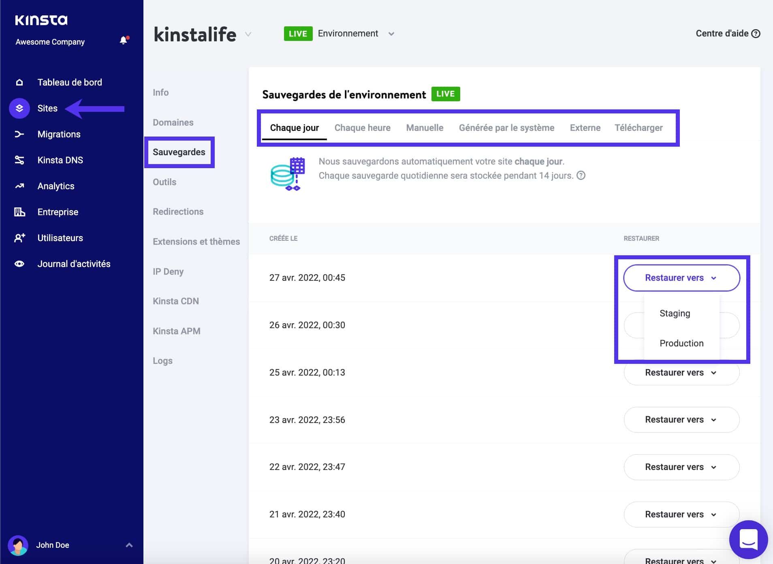This screenshot has height=564, width=773.
Task: Select the Utilisateurs icon
Action: click(x=19, y=238)
